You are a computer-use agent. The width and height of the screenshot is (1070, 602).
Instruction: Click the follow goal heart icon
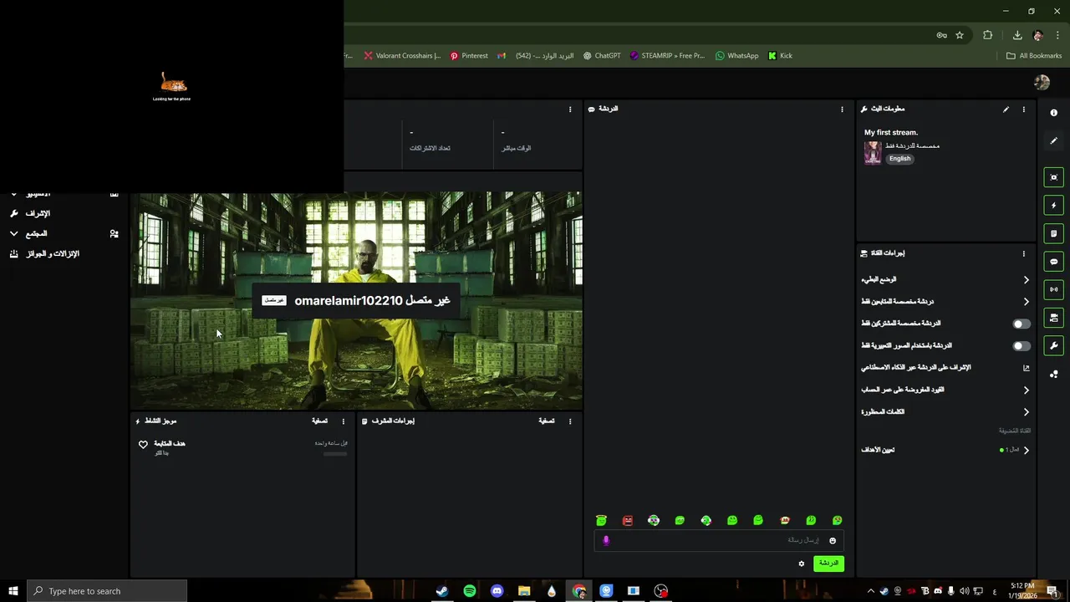click(x=143, y=445)
